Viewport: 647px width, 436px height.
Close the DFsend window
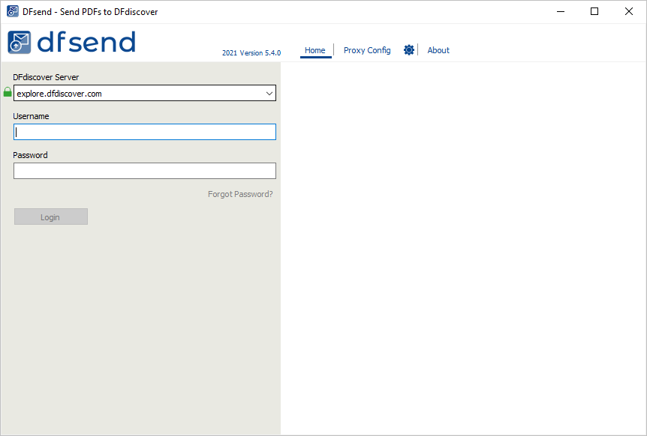pyautogui.click(x=628, y=11)
